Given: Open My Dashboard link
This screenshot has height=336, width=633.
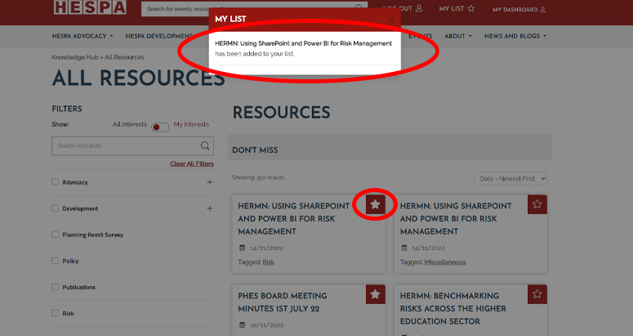Looking at the screenshot, I should [519, 9].
